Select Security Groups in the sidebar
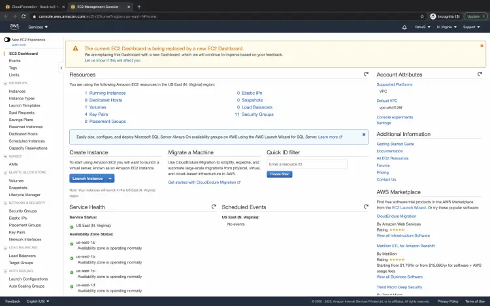 click(x=23, y=211)
